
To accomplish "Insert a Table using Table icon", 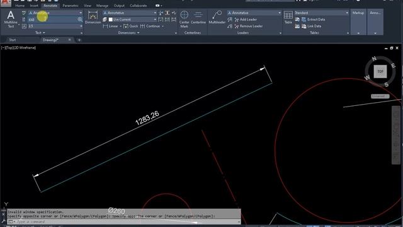I will coord(288,18).
